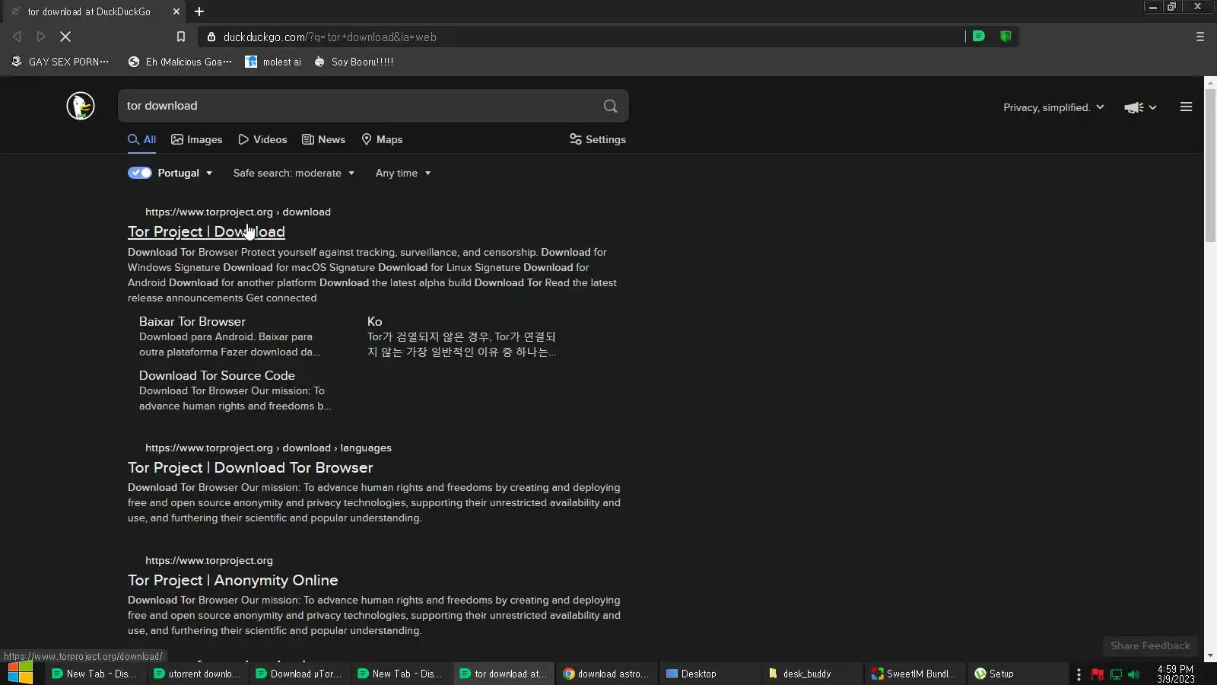Open the green shield icon in address bar

(1006, 37)
